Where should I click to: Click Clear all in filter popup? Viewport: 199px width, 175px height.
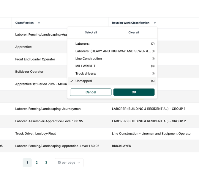(134, 32)
